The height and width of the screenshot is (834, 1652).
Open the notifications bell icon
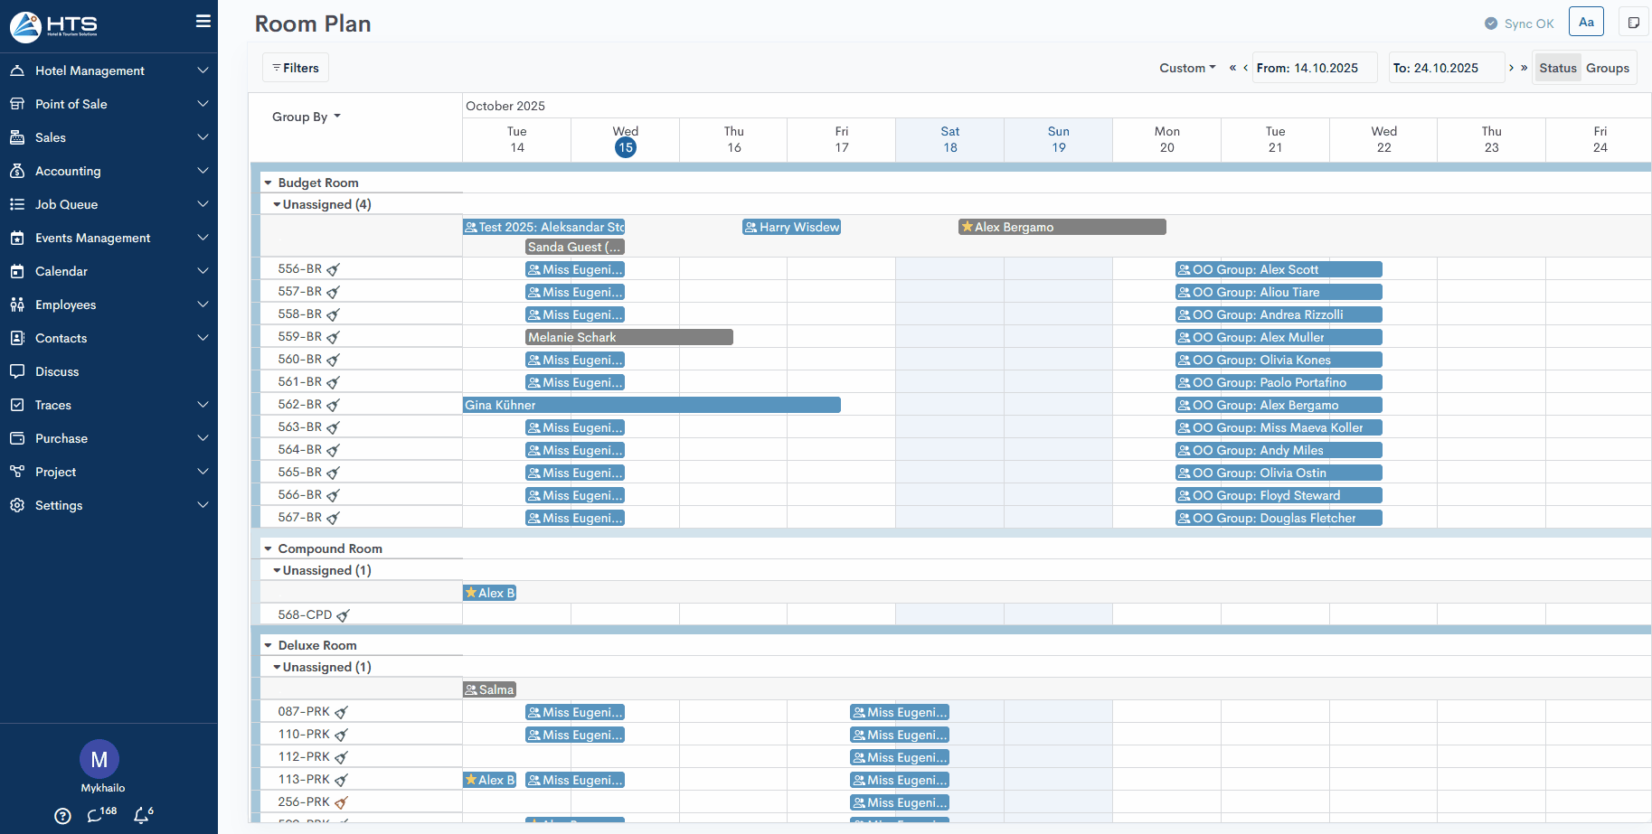(142, 815)
